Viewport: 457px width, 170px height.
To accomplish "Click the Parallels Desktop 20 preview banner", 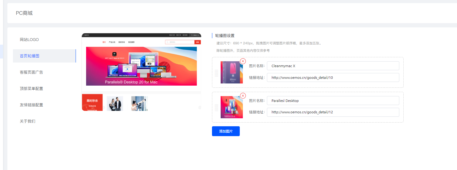I will pos(141,66).
